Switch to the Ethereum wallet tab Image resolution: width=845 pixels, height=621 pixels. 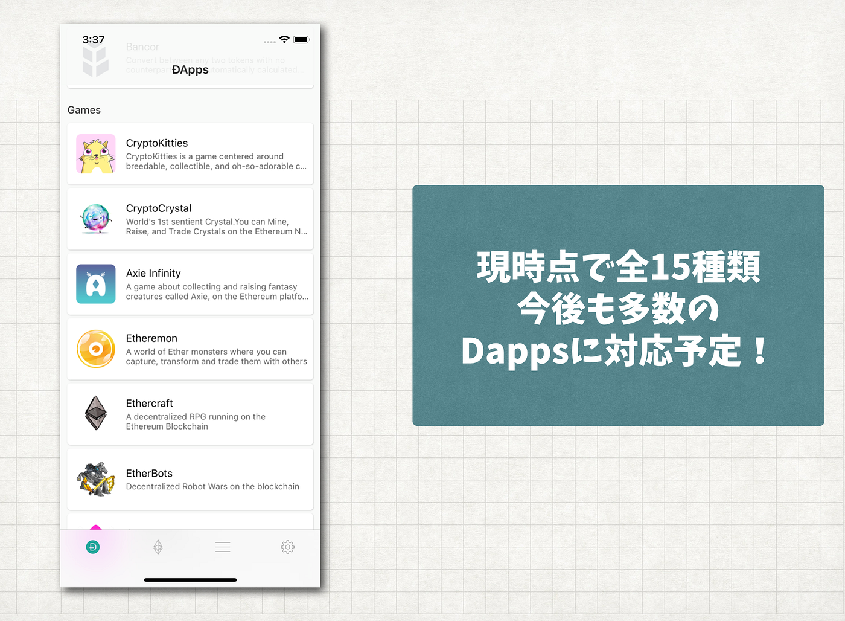coord(158,547)
